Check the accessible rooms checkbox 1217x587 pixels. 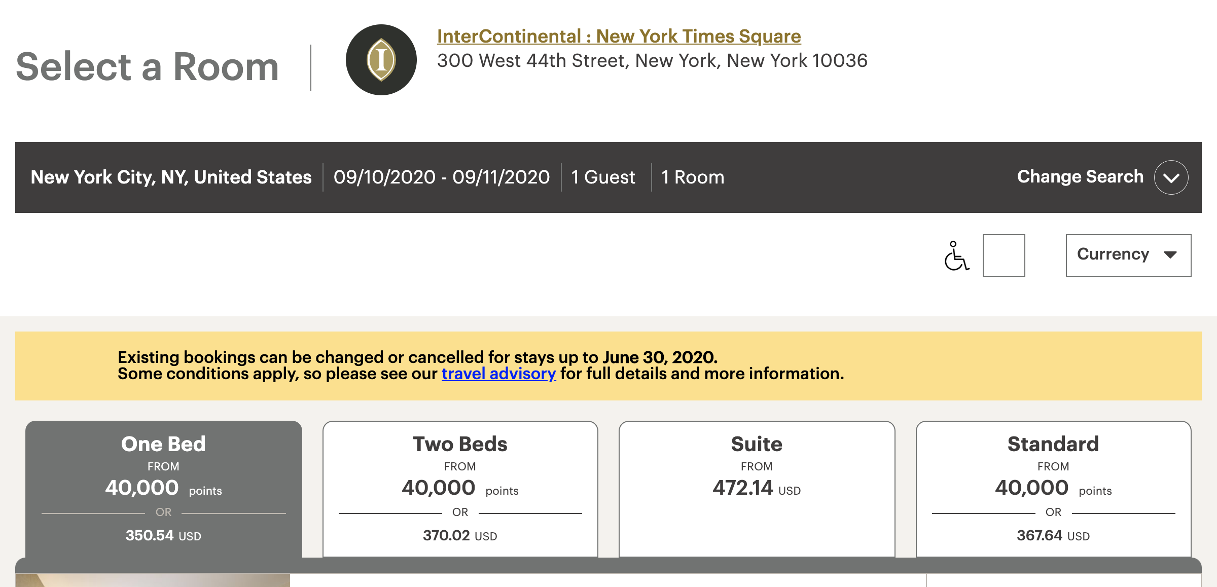click(1004, 255)
